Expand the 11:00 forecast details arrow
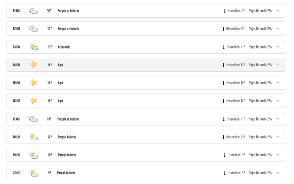 tap(278, 11)
